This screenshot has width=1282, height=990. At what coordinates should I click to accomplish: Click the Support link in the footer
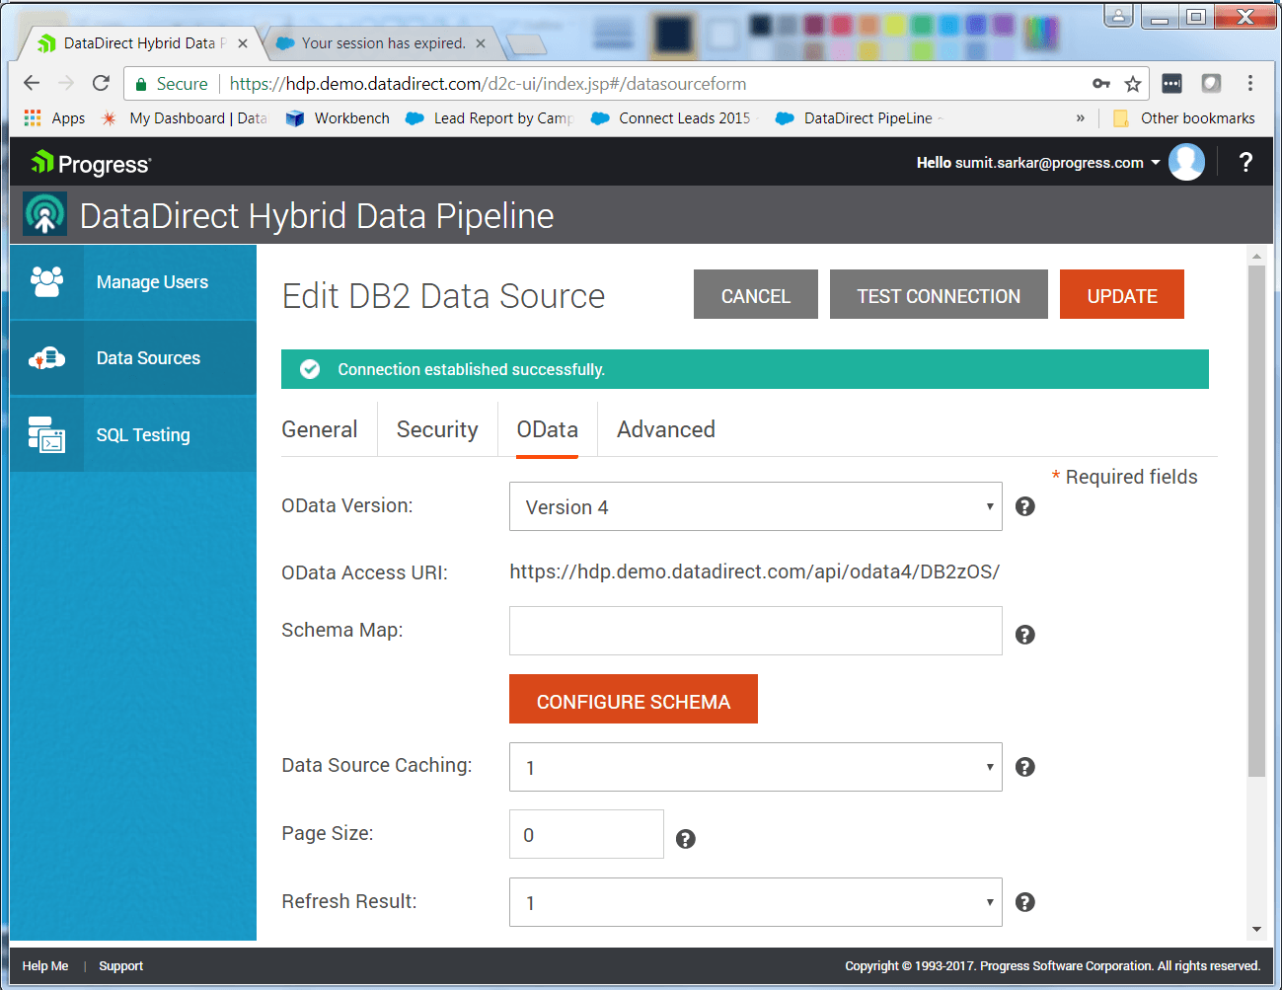point(120,965)
